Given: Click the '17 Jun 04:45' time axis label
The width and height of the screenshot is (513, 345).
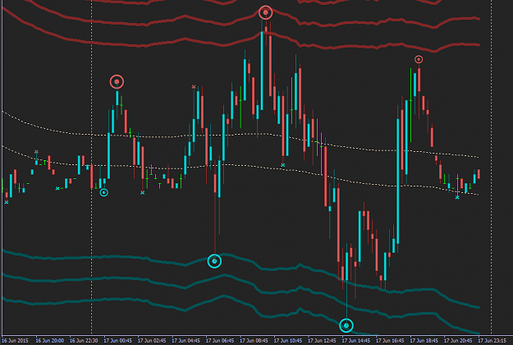Looking at the screenshot, I should click(x=186, y=341).
